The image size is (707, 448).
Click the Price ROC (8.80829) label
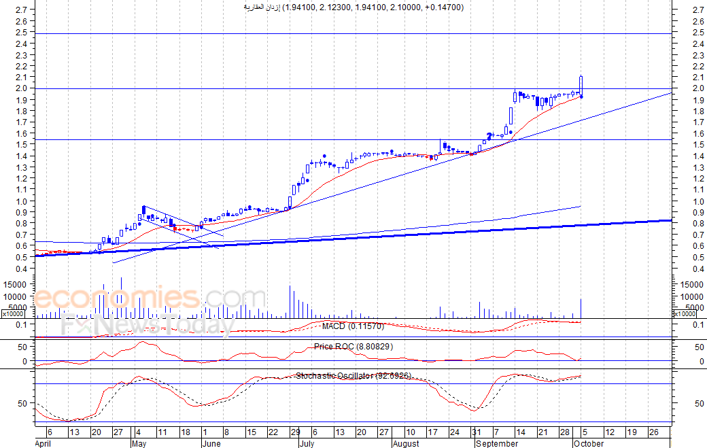pos(353,347)
